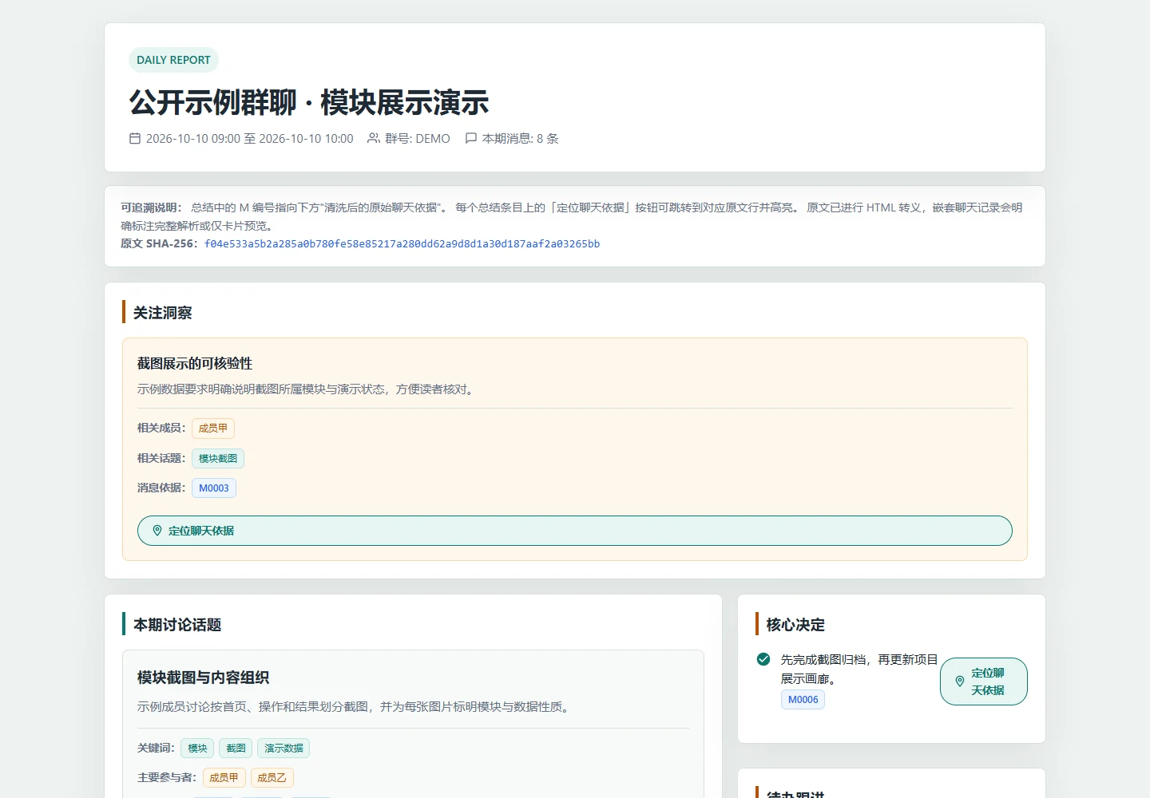
Task: Click the 群号: DEMO text
Action: coord(418,139)
